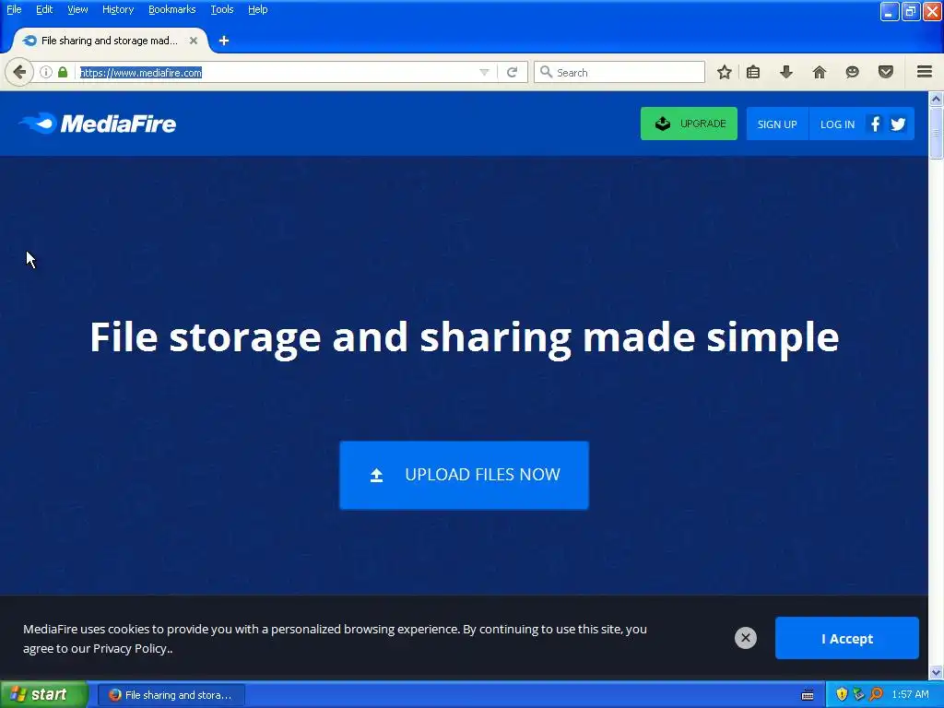The width and height of the screenshot is (944, 708).
Task: Click the green secure padlock icon
Action: [x=63, y=72]
